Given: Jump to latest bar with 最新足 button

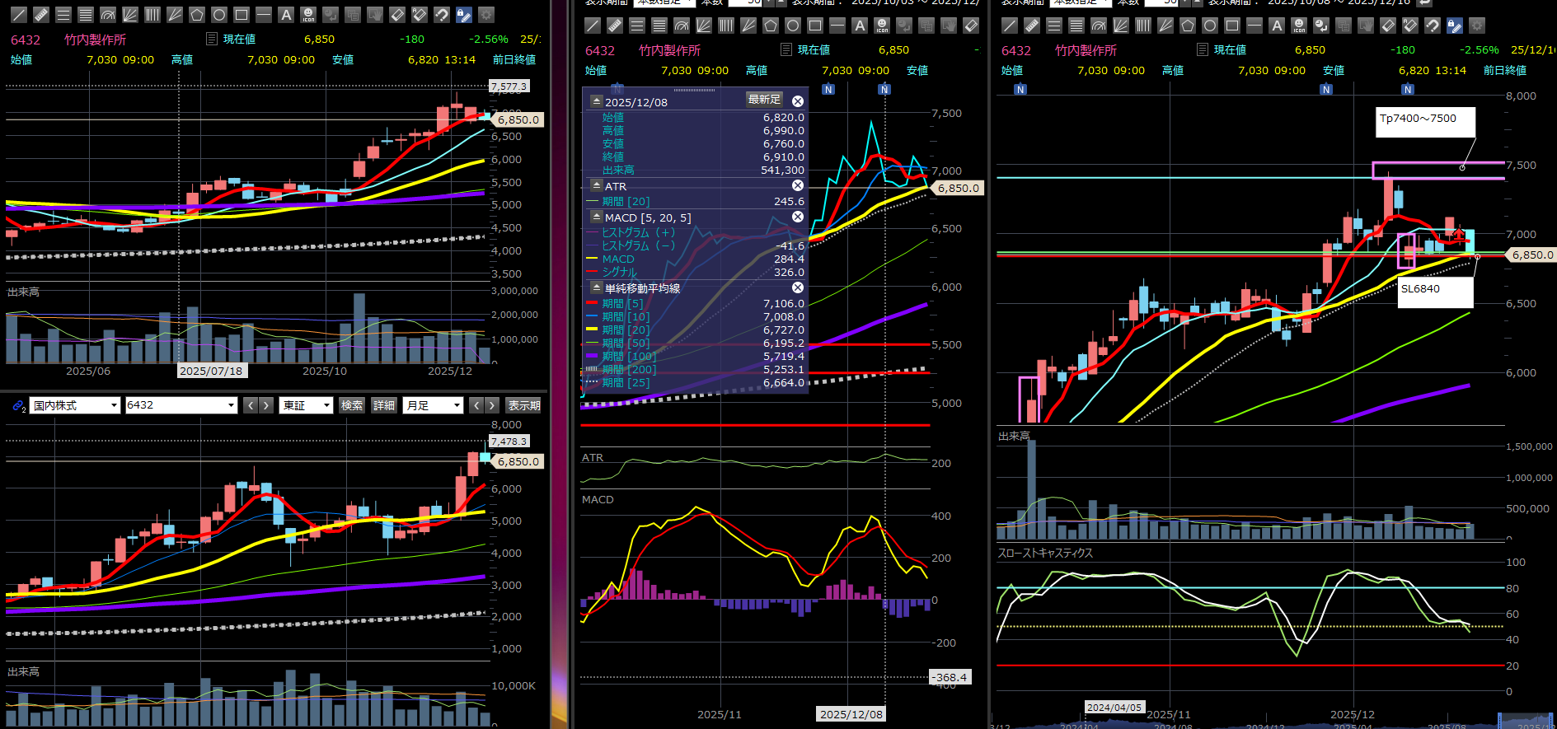Looking at the screenshot, I should pos(763,100).
